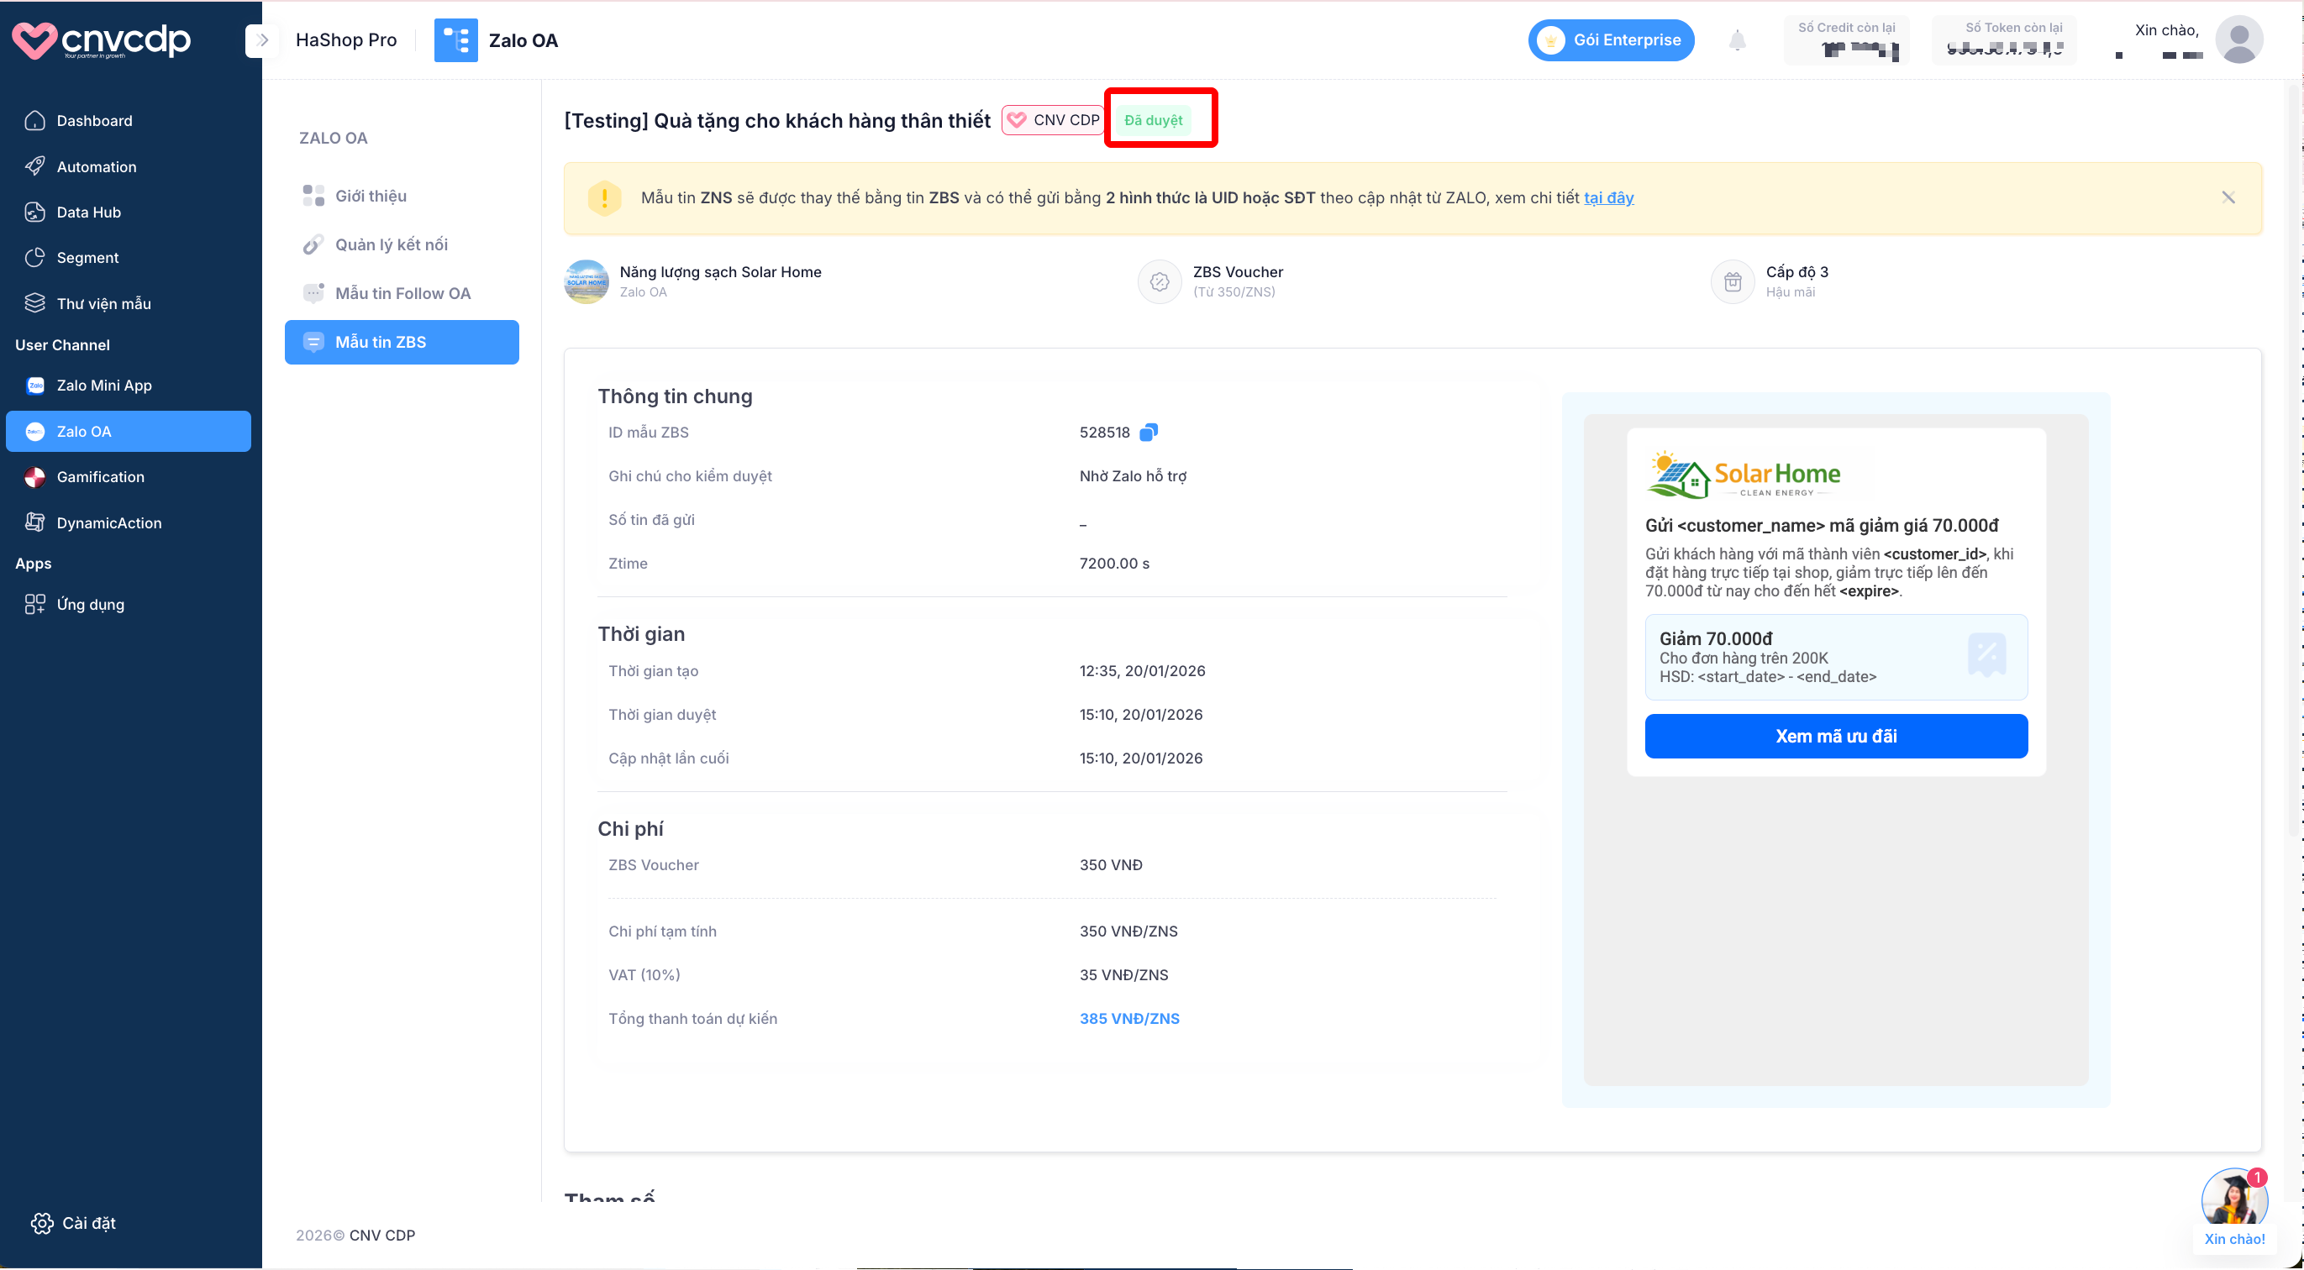This screenshot has width=2304, height=1270.
Task: Click the Gói Enterprise button
Action: click(x=1611, y=40)
